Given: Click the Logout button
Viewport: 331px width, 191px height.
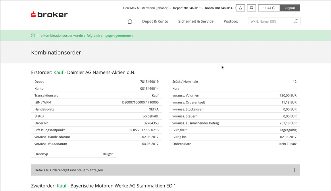Looking at the screenshot, I should coord(290,8).
